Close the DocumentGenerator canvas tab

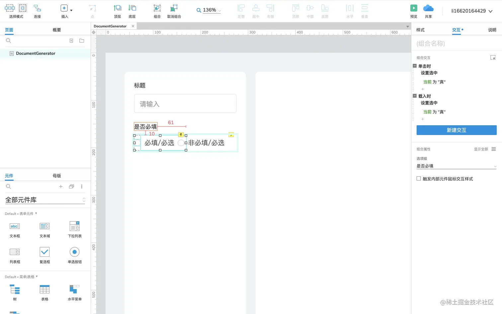pyautogui.click(x=133, y=26)
